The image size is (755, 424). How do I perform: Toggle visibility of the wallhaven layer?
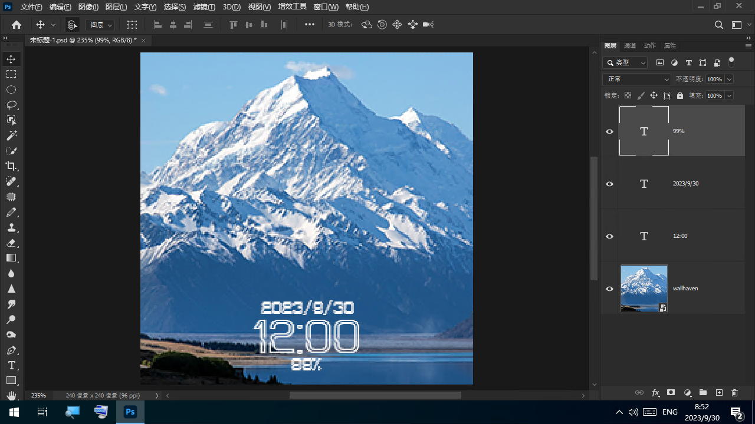(610, 289)
